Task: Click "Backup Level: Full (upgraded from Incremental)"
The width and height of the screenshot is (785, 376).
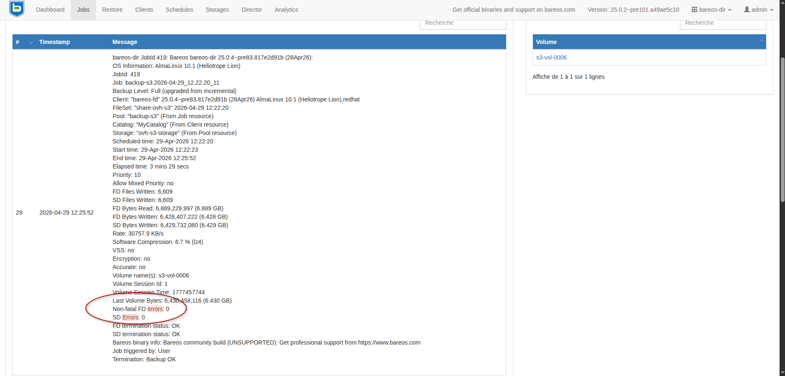Action: pyautogui.click(x=175, y=91)
